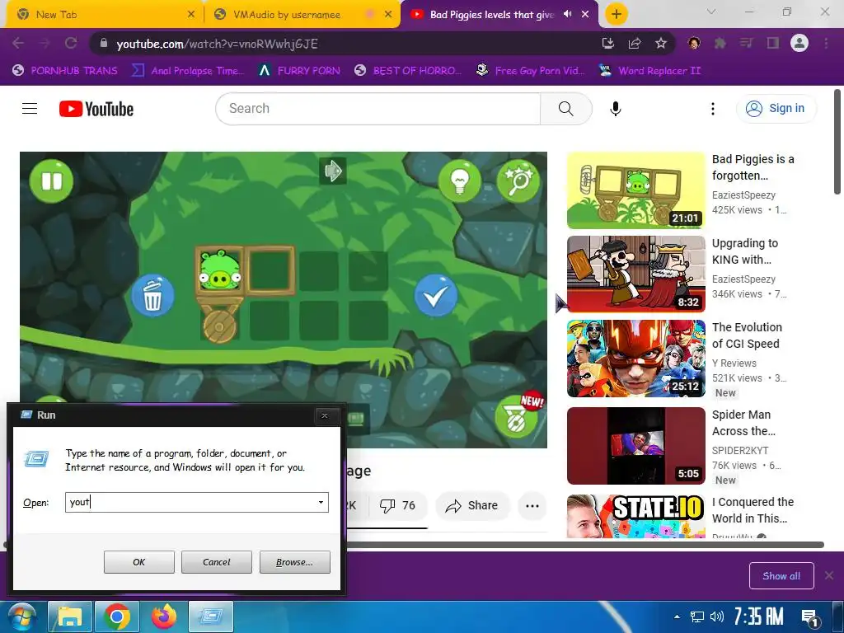844x633 pixels.
Task: Click the I Conquered the World title
Action: 753,510
